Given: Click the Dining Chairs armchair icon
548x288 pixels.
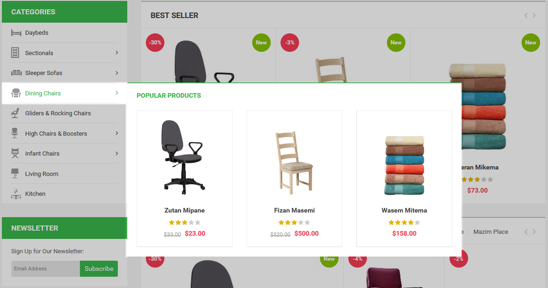Looking at the screenshot, I should coord(16,93).
